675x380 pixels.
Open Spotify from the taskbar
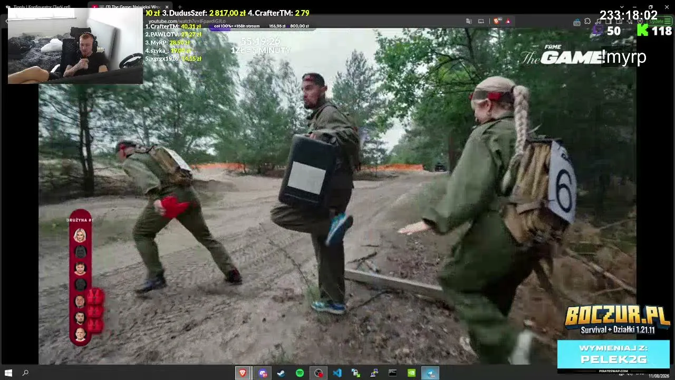coord(300,373)
